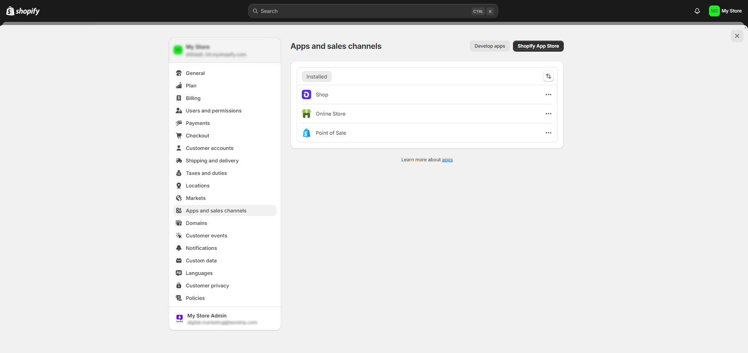Click the Shopify logo

pos(23,11)
